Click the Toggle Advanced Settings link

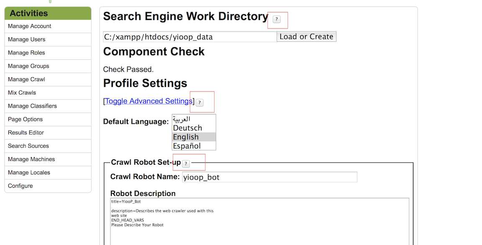click(148, 101)
